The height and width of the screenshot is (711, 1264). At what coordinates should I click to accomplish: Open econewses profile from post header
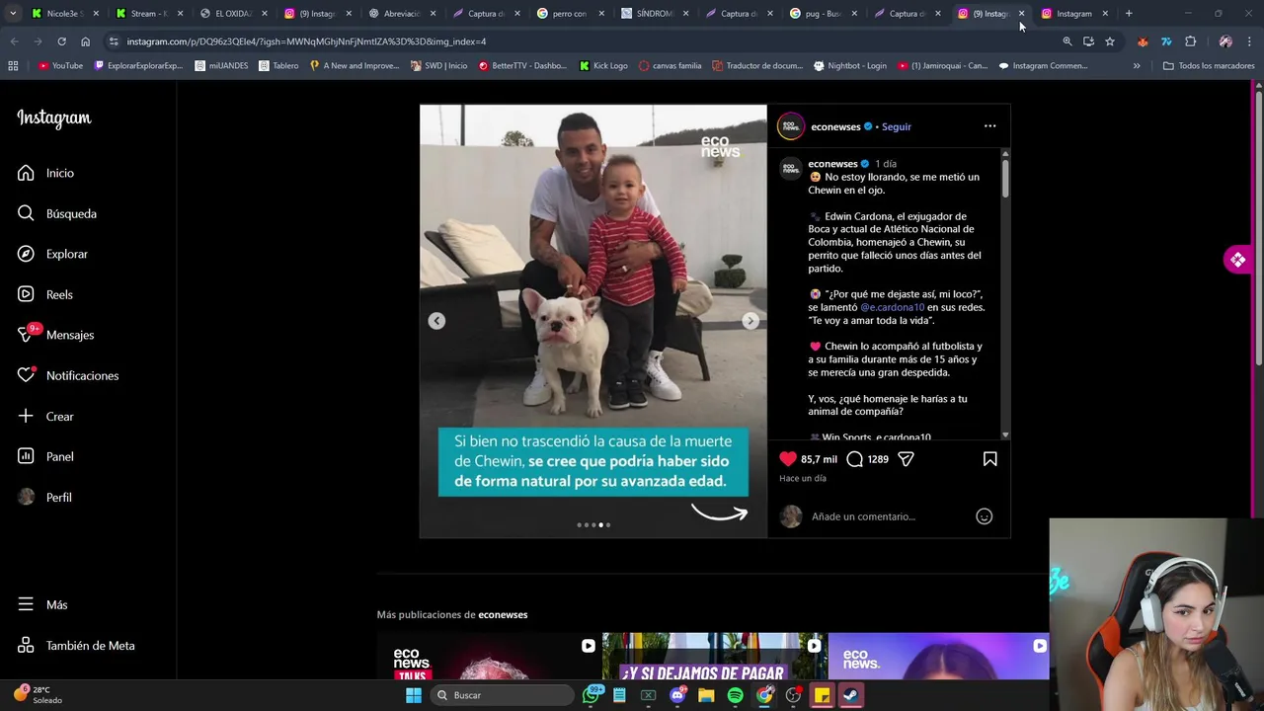tap(835, 126)
